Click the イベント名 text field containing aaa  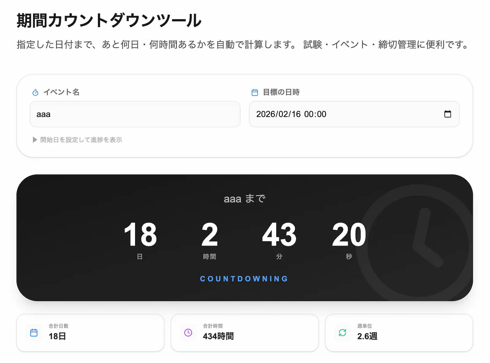[x=135, y=114]
